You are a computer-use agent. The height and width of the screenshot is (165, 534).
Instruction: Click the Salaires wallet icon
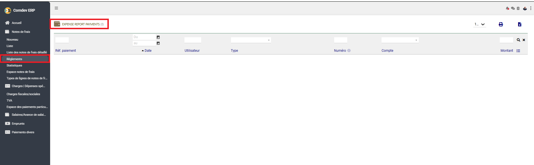7,115
